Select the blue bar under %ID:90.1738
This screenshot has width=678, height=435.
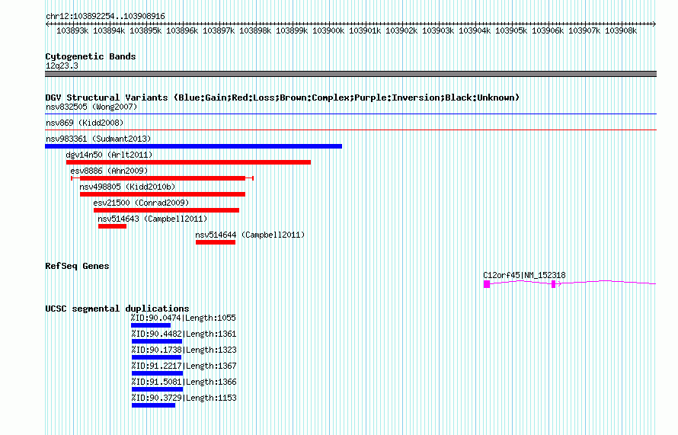pyautogui.click(x=156, y=357)
